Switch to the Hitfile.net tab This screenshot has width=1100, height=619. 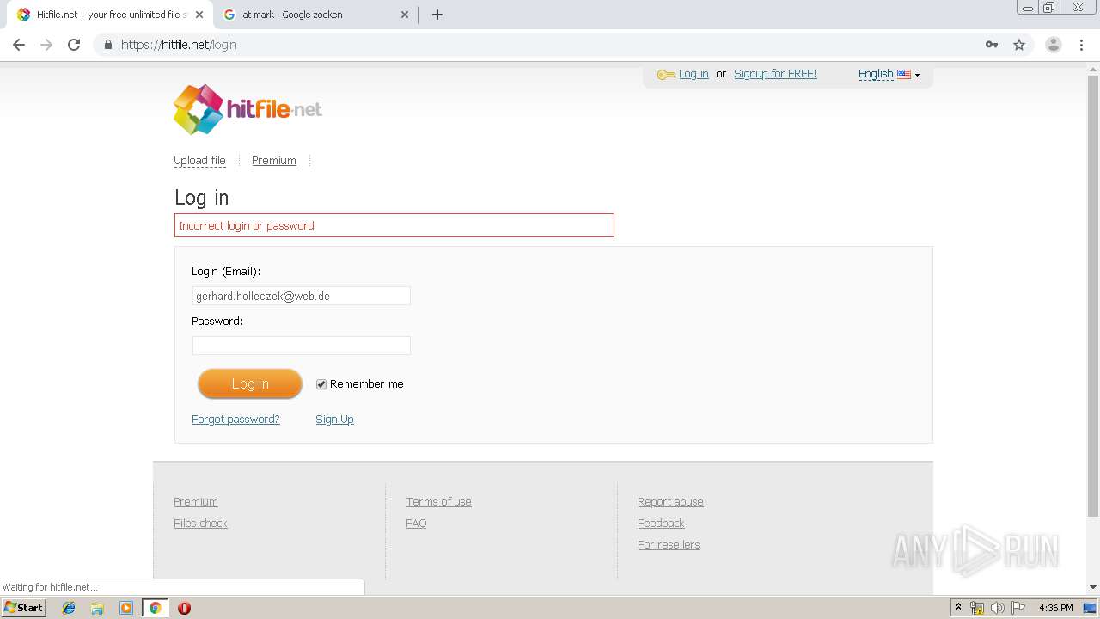pyautogui.click(x=110, y=15)
